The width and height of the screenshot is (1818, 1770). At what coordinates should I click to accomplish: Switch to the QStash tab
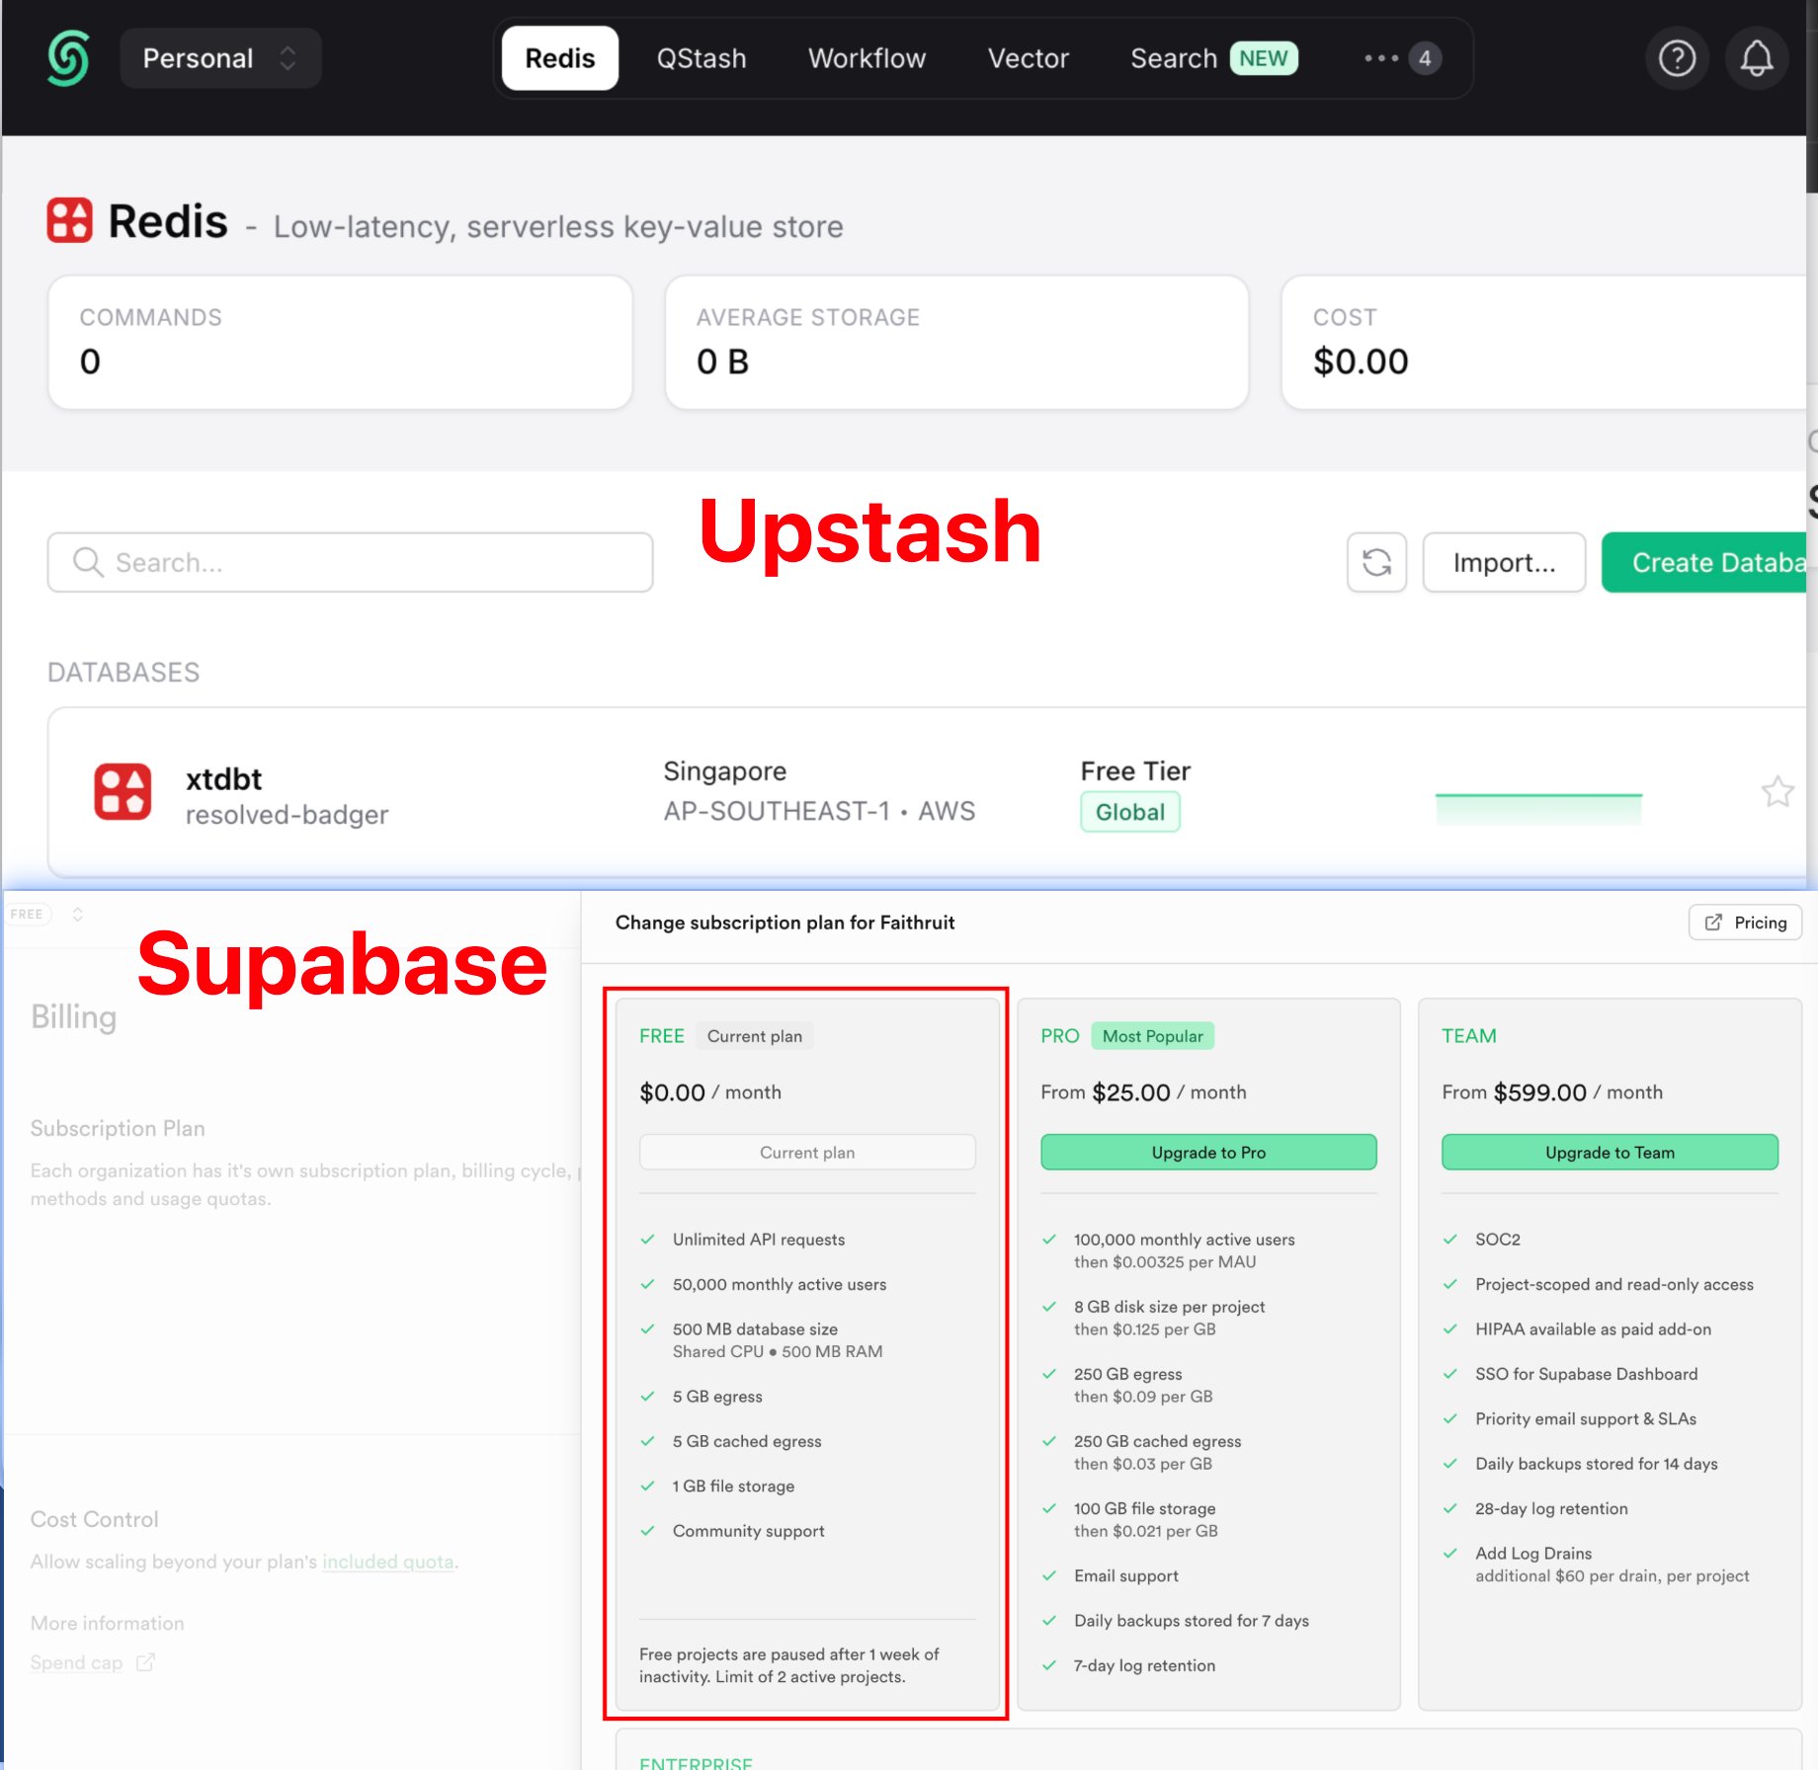[701, 57]
